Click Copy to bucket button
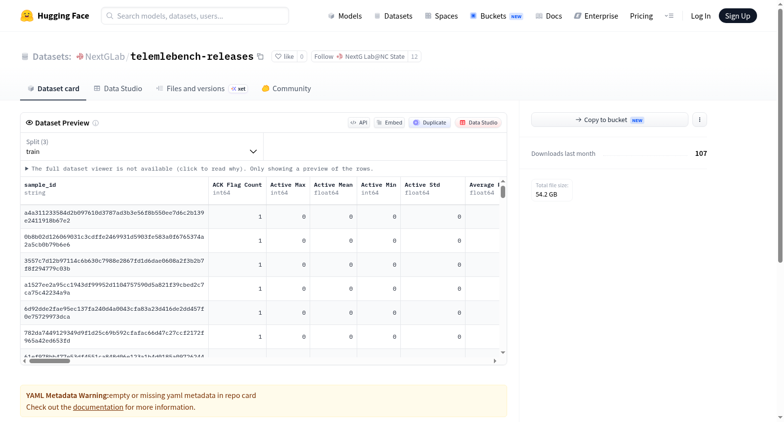The height and width of the screenshot is (422, 784). 610,120
